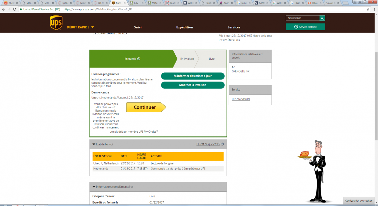378x206 pixels.
Task: Close the Suivi browser tab
Action: tap(125, 3)
